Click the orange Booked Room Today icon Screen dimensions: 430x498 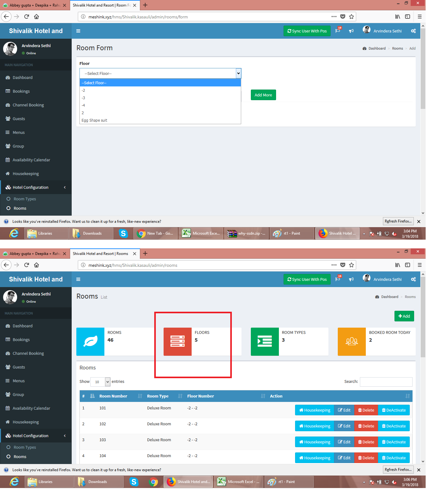tap(352, 341)
